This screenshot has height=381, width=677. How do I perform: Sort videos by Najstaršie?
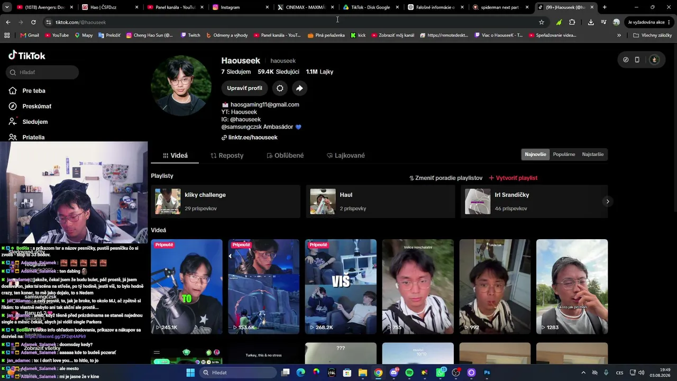pos(593,155)
